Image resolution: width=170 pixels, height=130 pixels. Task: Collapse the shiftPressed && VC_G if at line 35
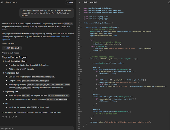coord(81,80)
